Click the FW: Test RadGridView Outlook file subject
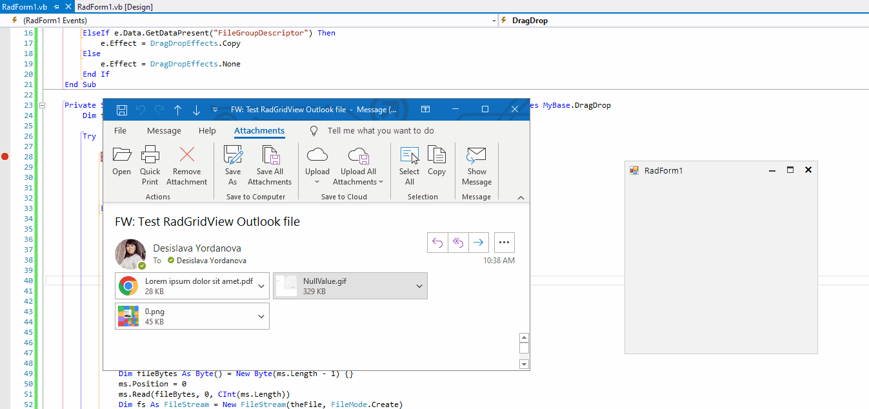Screen dimensions: 869x409 click(207, 221)
